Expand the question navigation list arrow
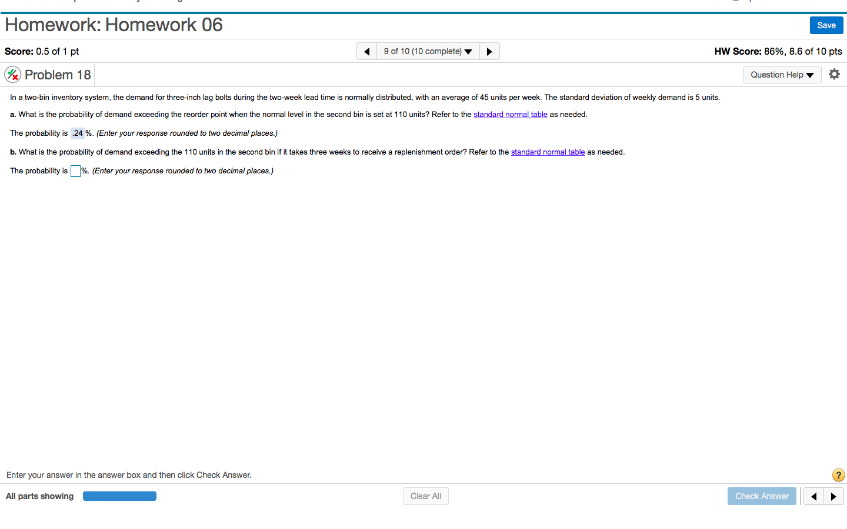 [469, 51]
